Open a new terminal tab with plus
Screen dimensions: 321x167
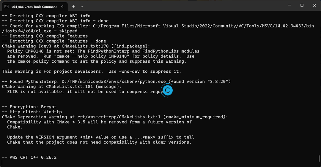(x=73, y=6)
